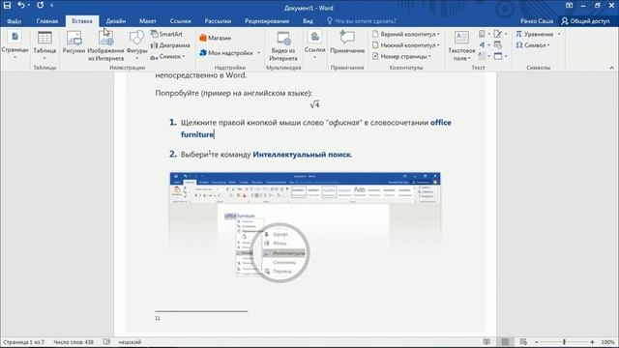The height and width of the screenshot is (348, 619).
Task: Open the Рецензирование tab
Action: [x=267, y=21]
